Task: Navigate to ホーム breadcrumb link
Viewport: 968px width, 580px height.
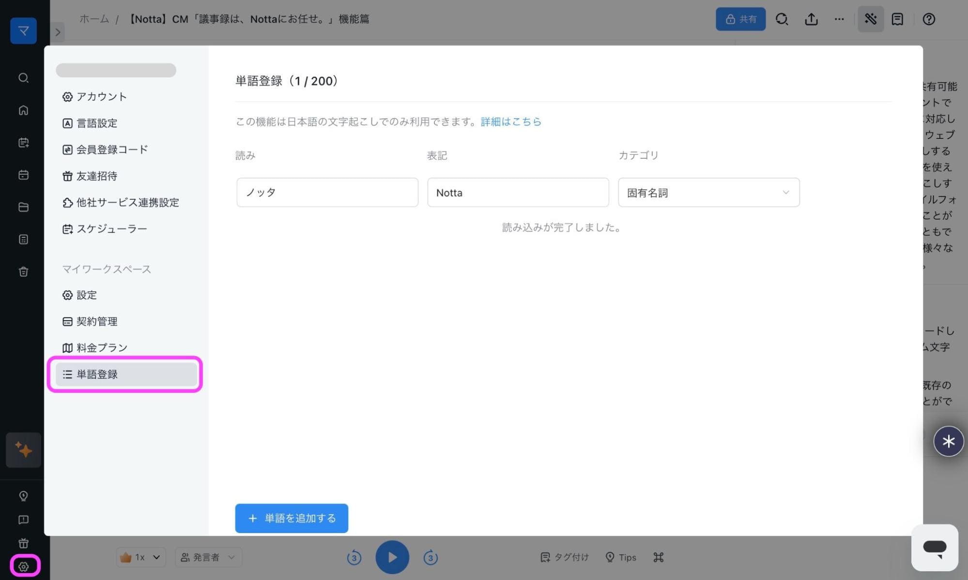Action: click(x=94, y=19)
